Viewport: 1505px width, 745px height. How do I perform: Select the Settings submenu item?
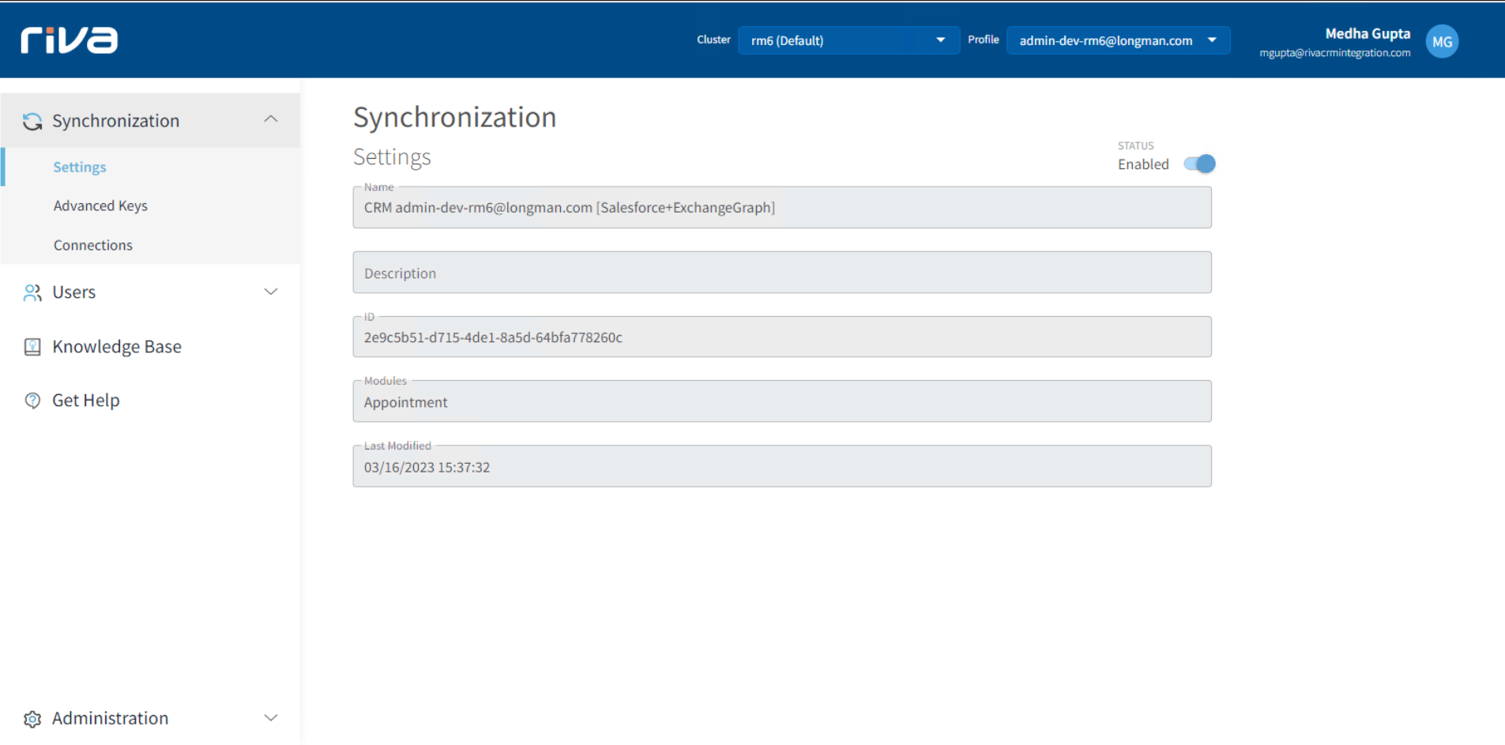tap(80, 167)
